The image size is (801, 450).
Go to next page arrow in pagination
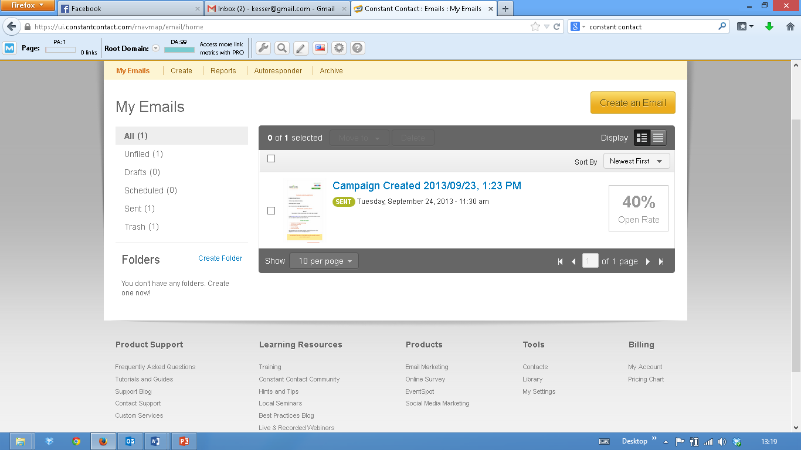coord(648,261)
